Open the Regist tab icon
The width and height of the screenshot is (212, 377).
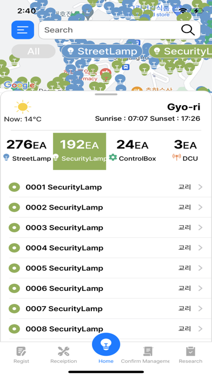(22, 352)
